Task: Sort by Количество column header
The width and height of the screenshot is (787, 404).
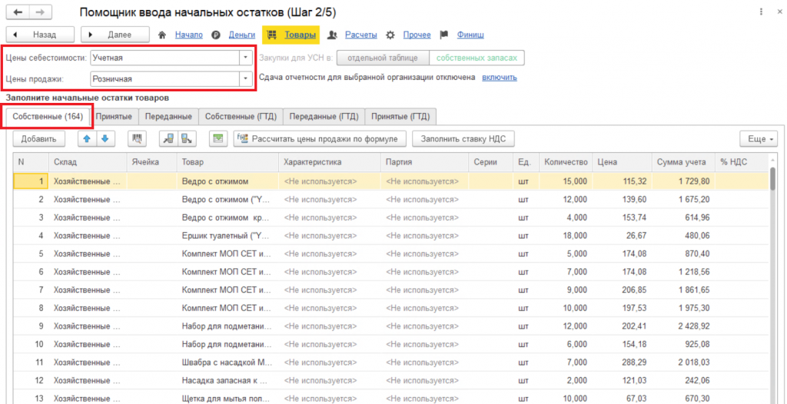Action: (x=565, y=162)
